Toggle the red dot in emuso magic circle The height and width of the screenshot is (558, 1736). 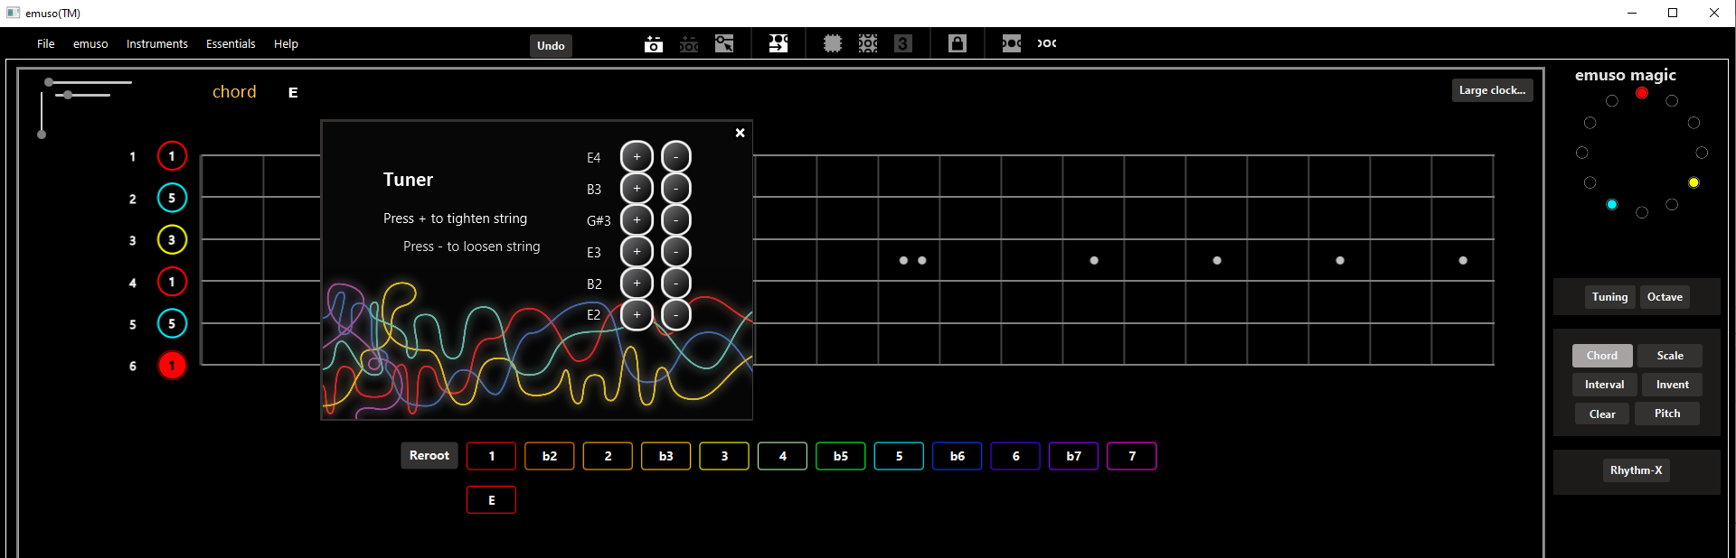click(x=1642, y=93)
